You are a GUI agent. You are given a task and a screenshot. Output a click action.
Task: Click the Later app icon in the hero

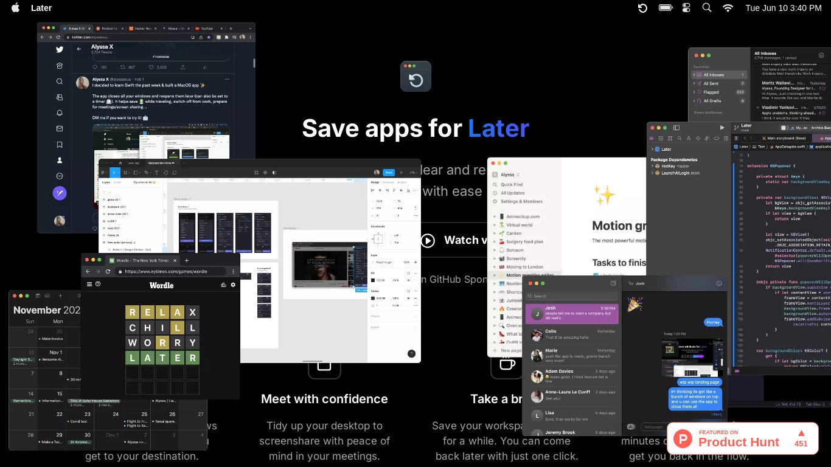tap(415, 77)
